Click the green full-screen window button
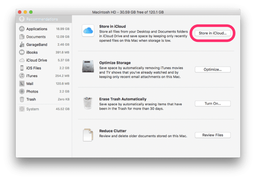This screenshot has width=256, height=180. (x=31, y=12)
